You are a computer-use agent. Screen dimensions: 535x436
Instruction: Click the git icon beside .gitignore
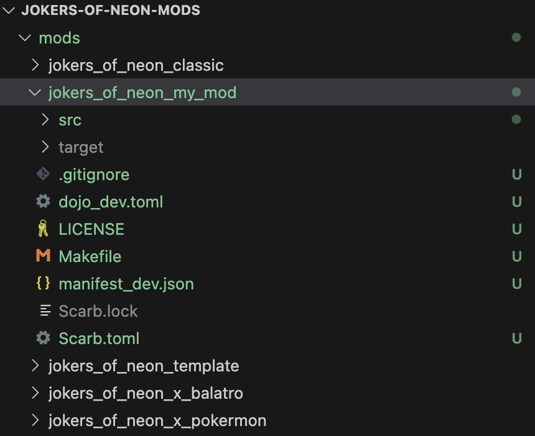(x=44, y=174)
